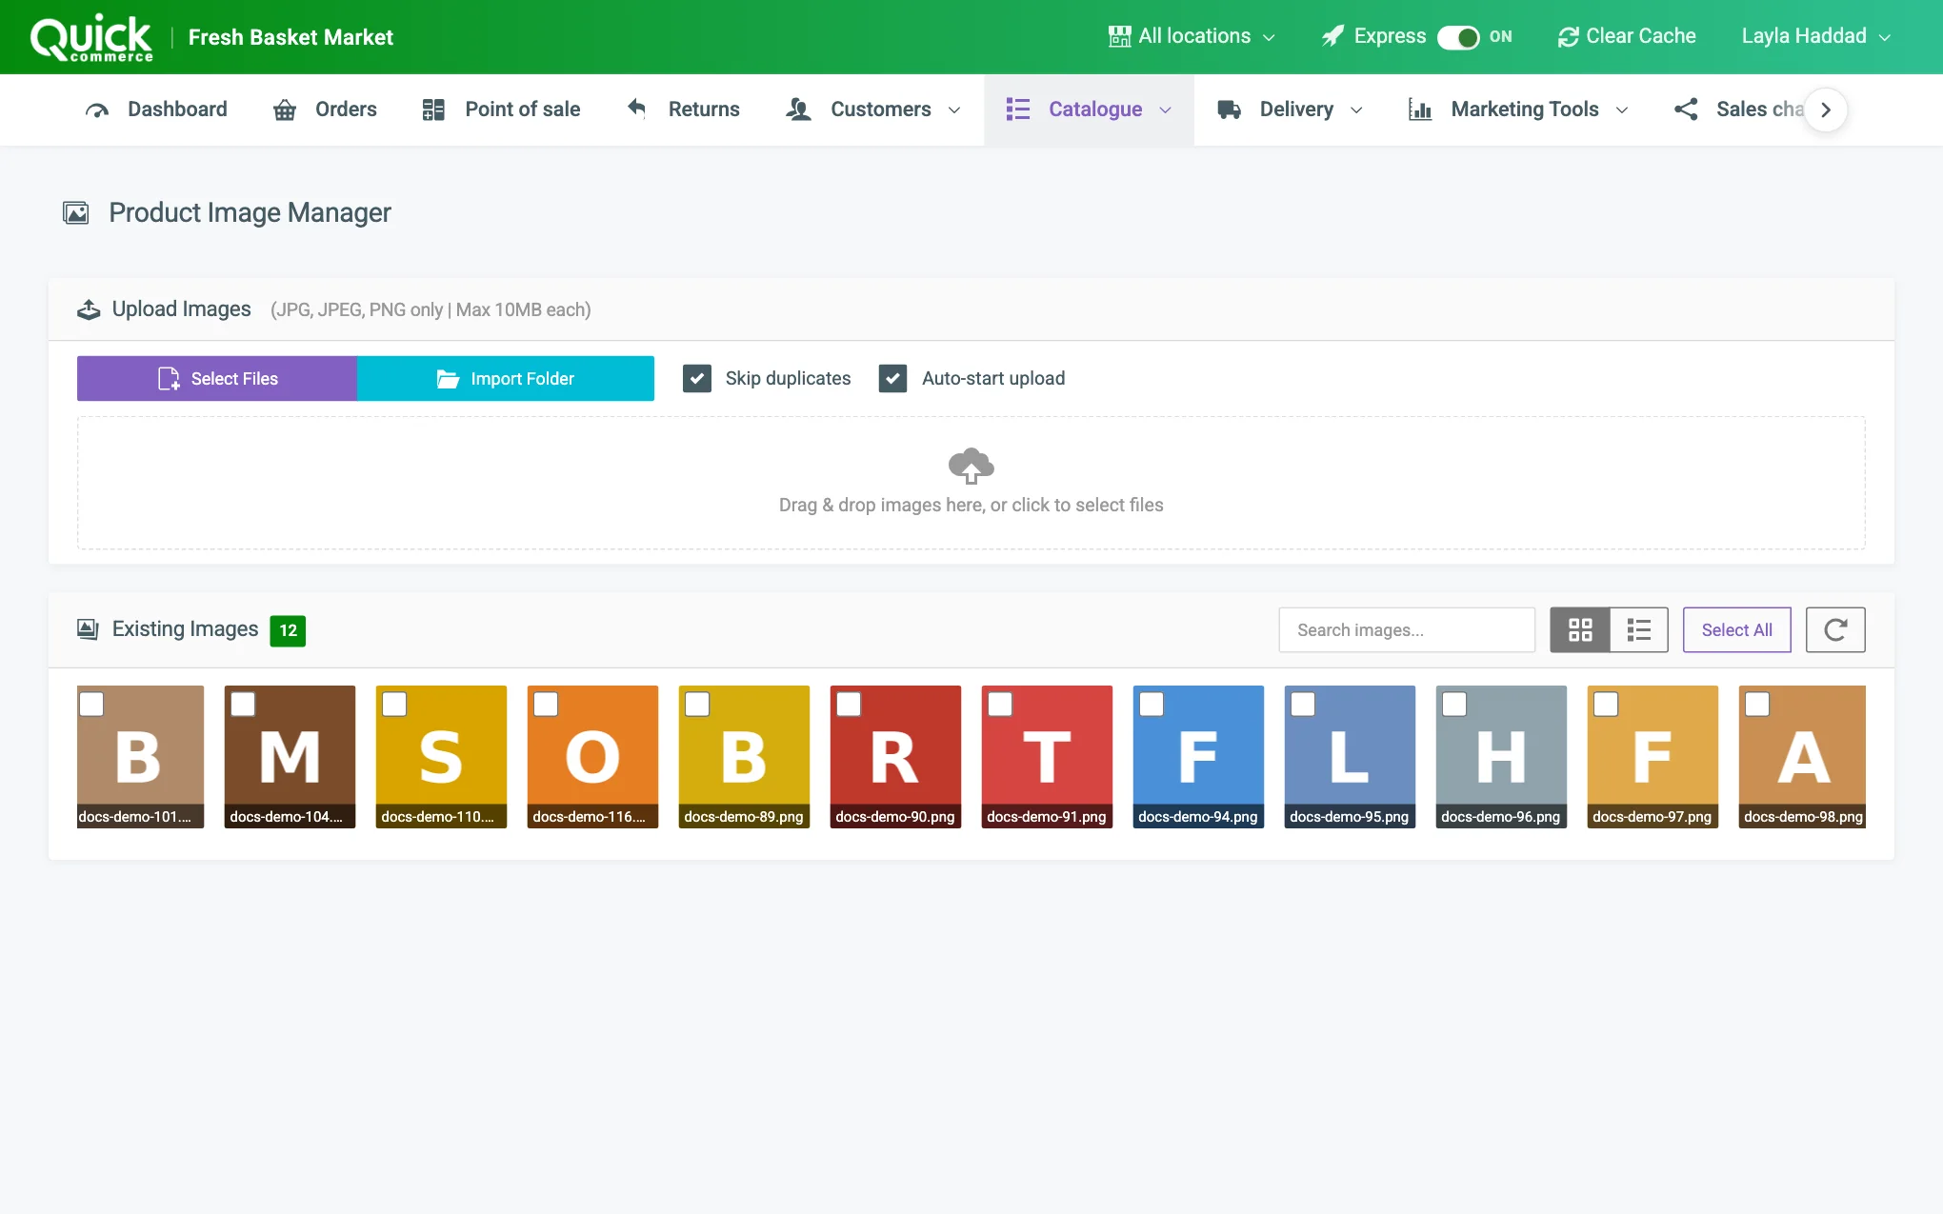This screenshot has width=1943, height=1214.
Task: Expand the Customers menu
Action: [x=873, y=109]
